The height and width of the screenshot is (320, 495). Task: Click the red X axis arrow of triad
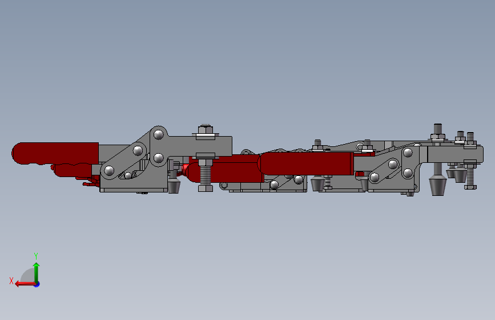pyautogui.click(x=25, y=284)
